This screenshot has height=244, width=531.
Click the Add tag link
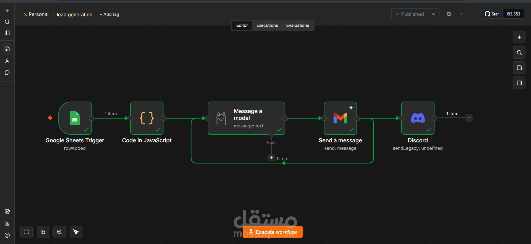[x=110, y=14]
